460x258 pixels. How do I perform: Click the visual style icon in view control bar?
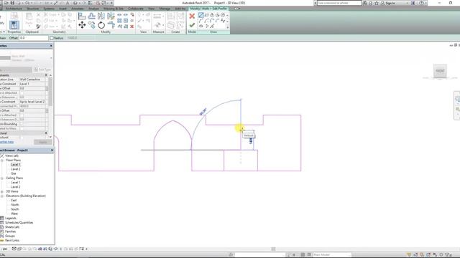coord(19,249)
